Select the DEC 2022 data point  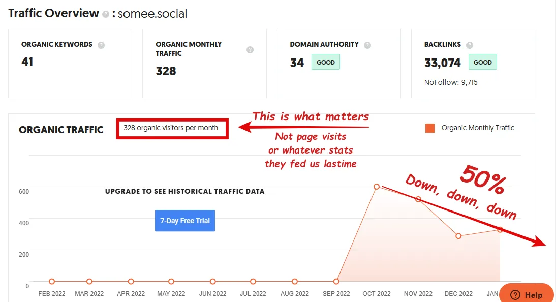coord(458,236)
